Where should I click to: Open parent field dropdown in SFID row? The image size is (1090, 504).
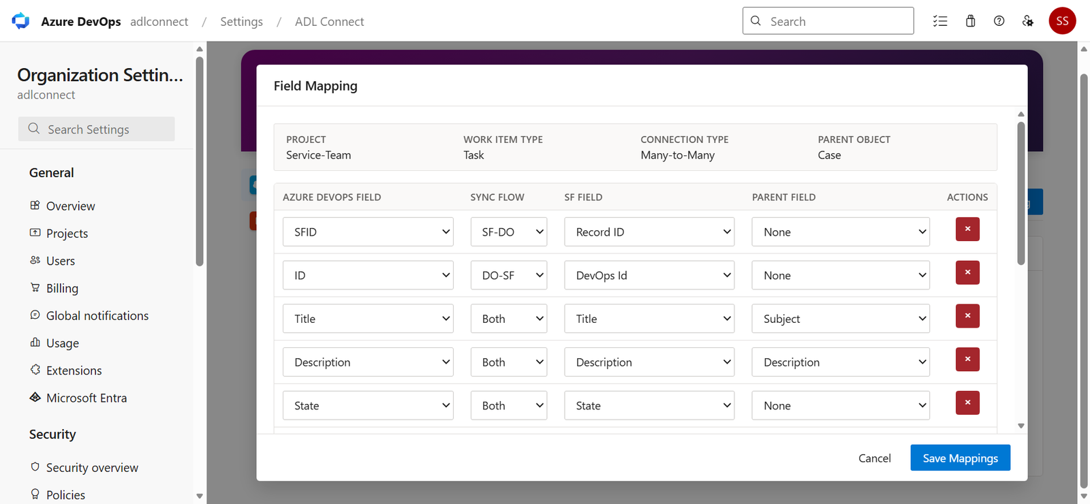[841, 232]
